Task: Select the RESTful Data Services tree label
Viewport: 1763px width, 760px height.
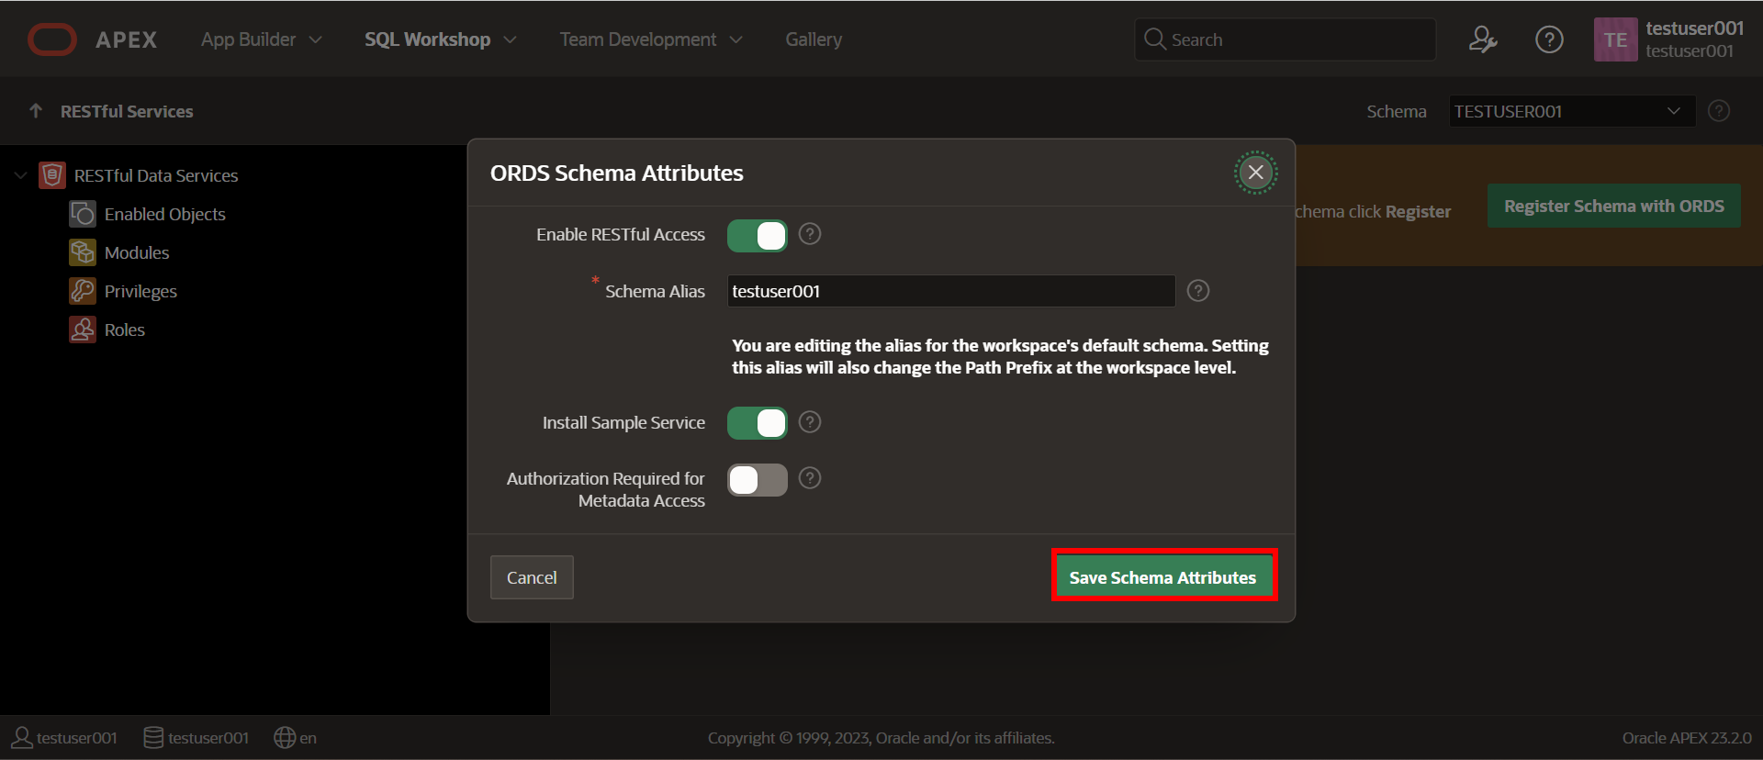Action: [156, 175]
